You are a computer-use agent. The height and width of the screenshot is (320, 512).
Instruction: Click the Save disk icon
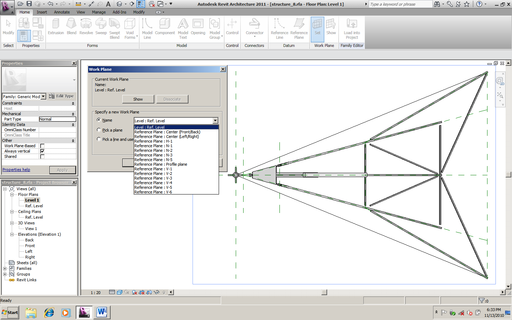tap(29, 4)
